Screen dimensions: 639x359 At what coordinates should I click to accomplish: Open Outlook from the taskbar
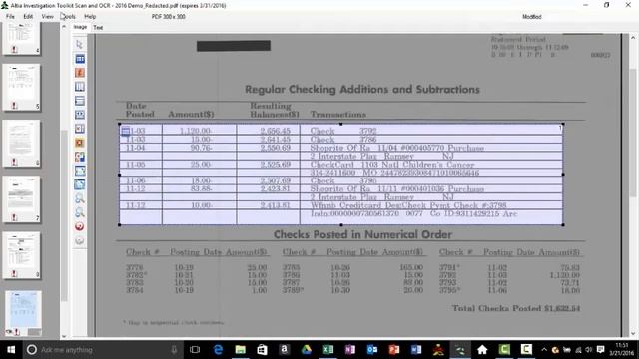click(x=372, y=350)
